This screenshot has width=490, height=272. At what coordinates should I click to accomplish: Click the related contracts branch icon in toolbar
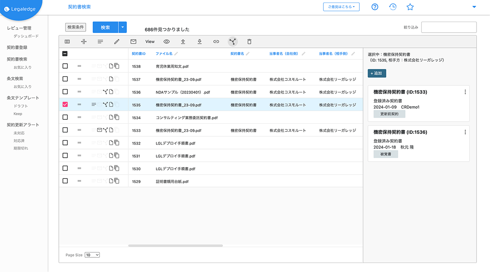[x=233, y=41]
